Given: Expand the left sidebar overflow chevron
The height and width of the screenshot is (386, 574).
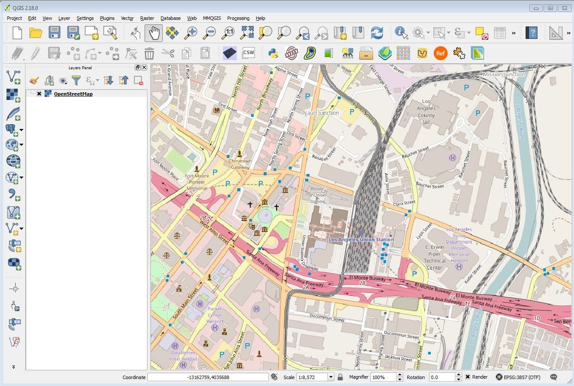Looking at the screenshot, I should coord(13,367).
